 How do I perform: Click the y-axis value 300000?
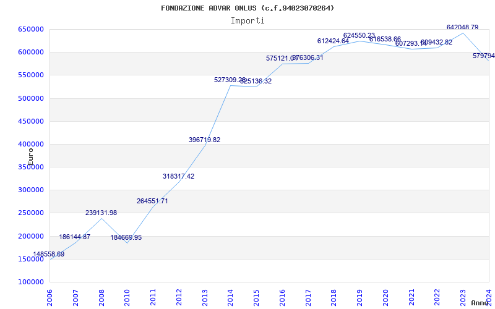coord(31,190)
